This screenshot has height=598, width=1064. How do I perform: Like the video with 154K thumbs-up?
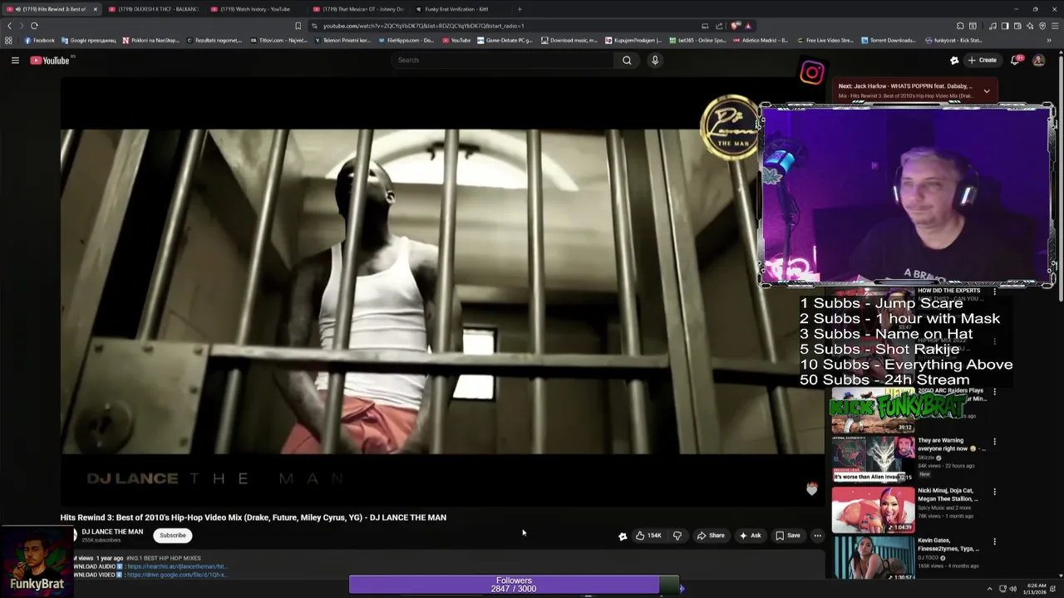[648, 536]
